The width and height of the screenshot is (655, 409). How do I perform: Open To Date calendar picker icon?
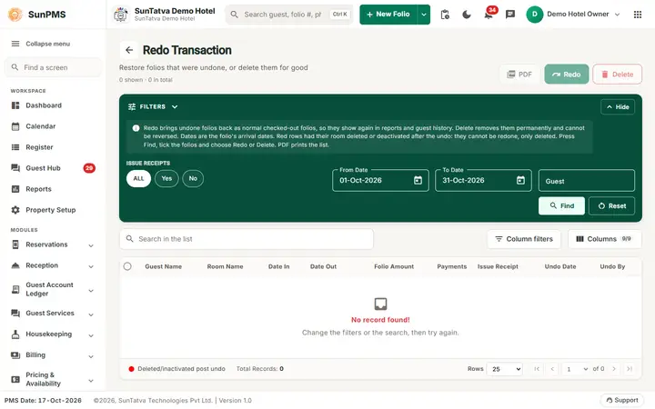click(x=520, y=180)
